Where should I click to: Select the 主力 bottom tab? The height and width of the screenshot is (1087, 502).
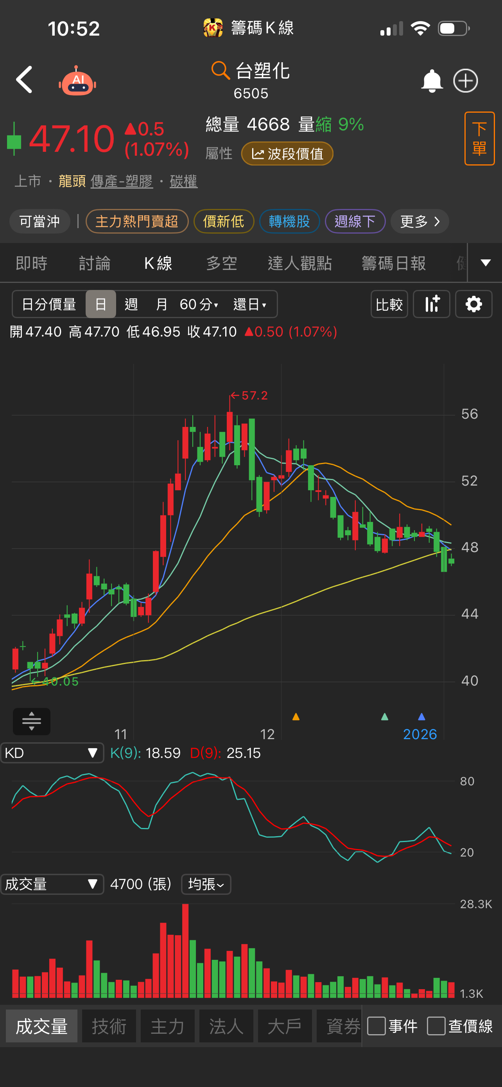[x=168, y=1026]
